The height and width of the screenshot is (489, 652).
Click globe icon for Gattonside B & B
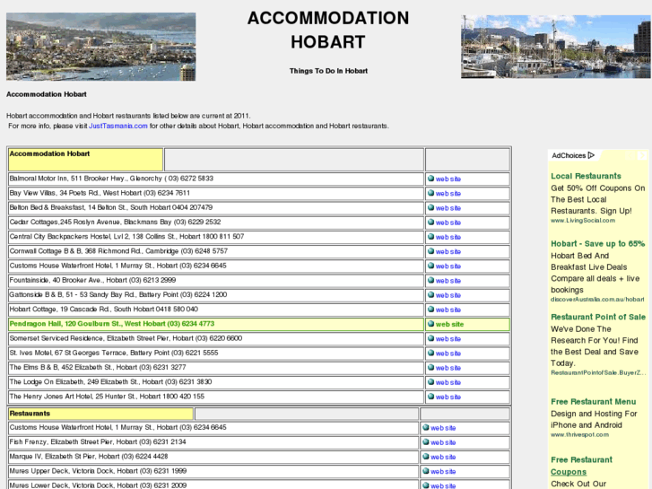[430, 295]
